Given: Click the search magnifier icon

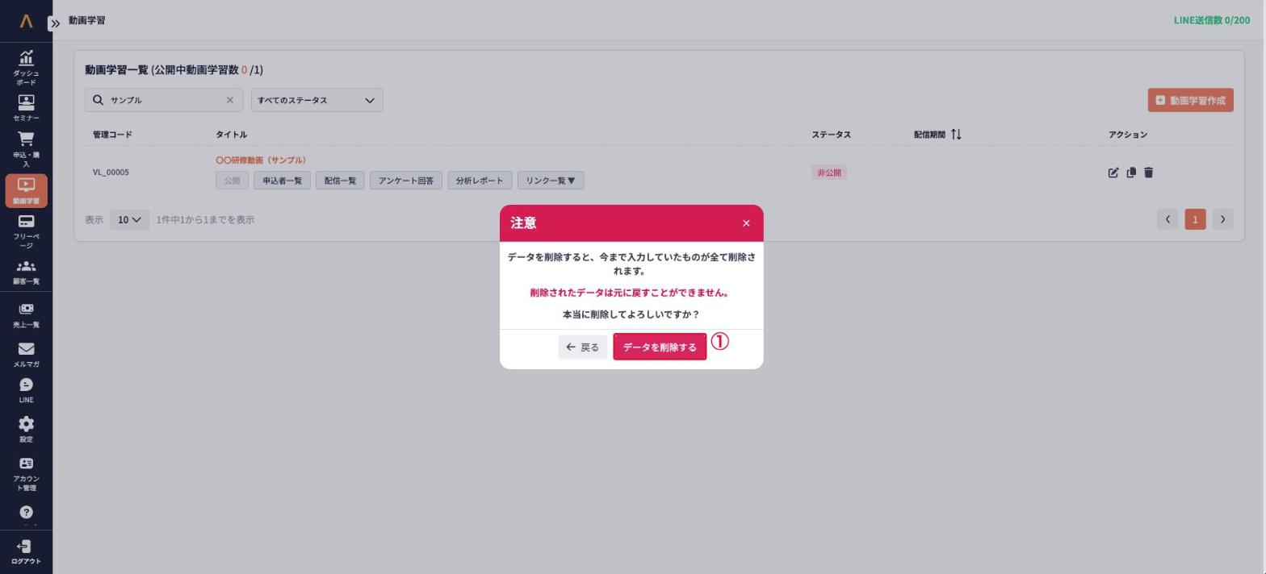Looking at the screenshot, I should (98, 100).
